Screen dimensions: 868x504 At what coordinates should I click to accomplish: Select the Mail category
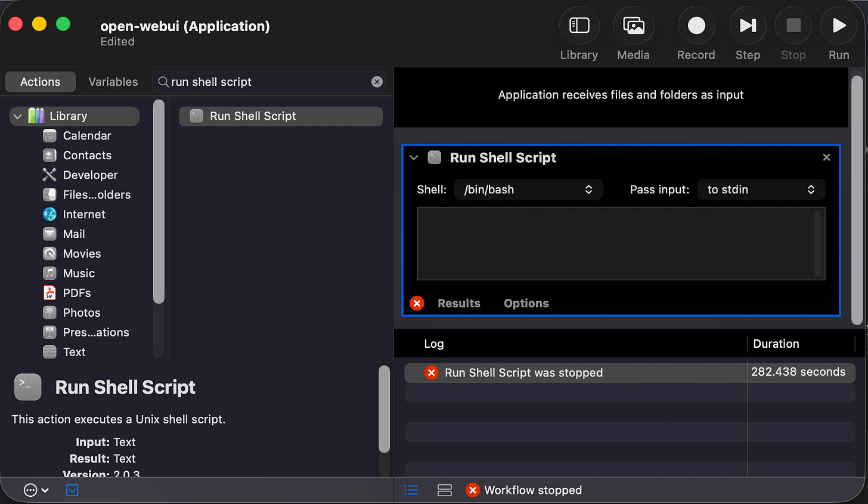click(74, 234)
